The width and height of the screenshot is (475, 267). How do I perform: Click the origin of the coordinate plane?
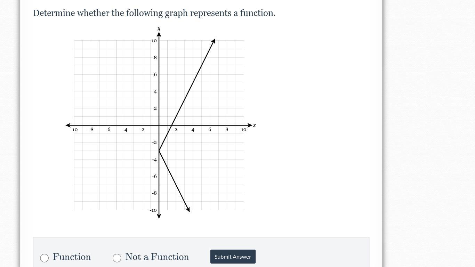pyautogui.click(x=159, y=125)
